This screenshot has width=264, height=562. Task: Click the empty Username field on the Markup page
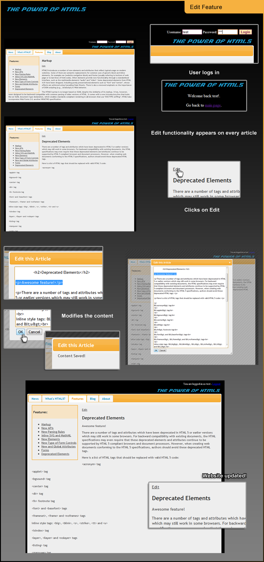(x=102, y=42)
